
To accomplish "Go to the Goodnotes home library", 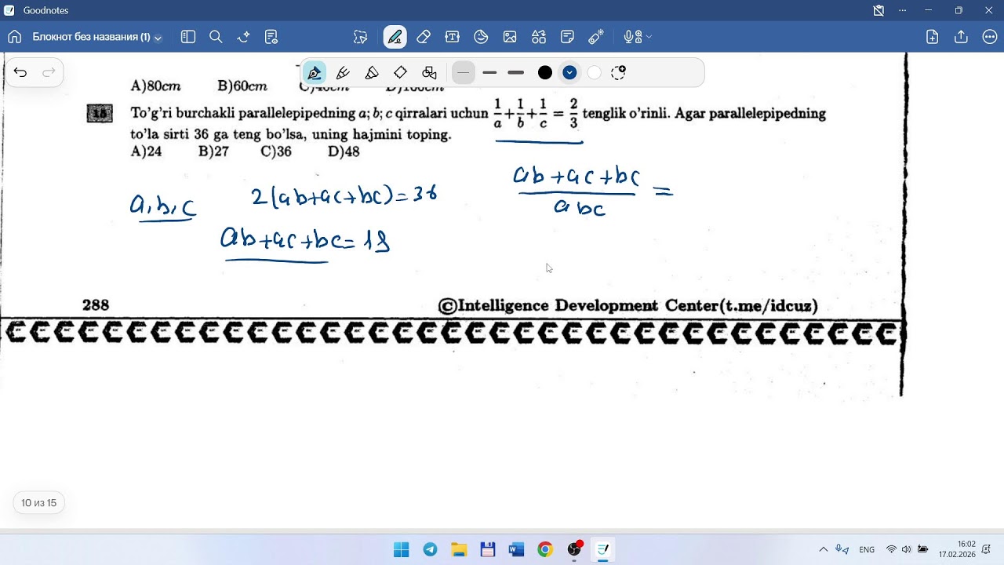I will click(x=14, y=37).
